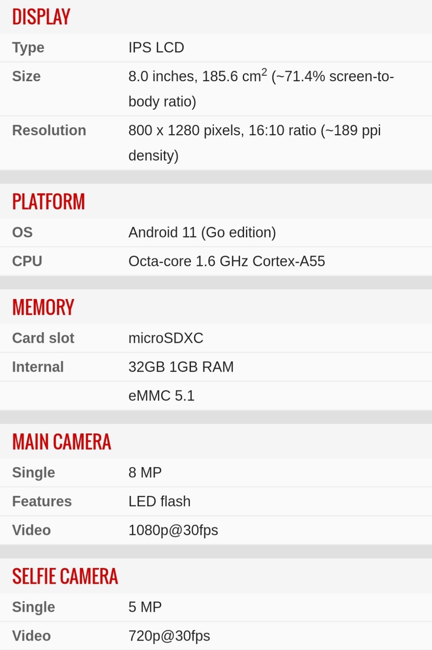The image size is (432, 650).
Task: Open the SELFIE CAMERA section heading
Action: click(65, 576)
